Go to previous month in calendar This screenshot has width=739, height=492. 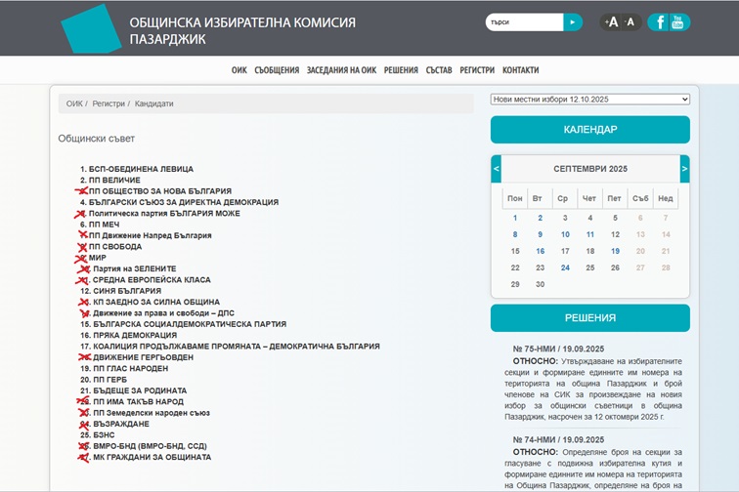[496, 169]
